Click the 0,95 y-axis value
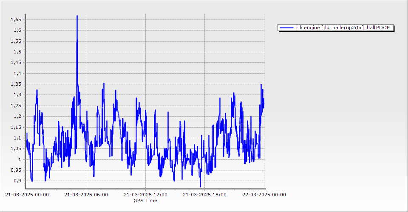Image resolution: width=408 pixels, height=212 pixels. coord(16,170)
